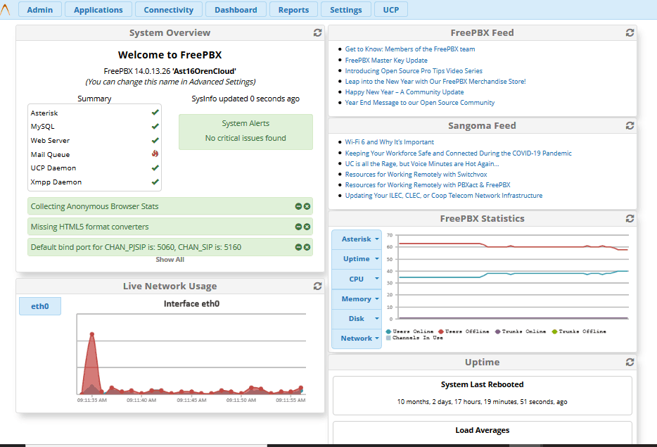
Task: Click the FreePBX logo icon
Action: 5,10
